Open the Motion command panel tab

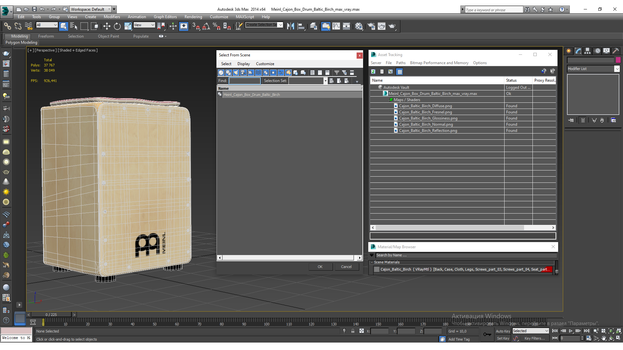click(x=597, y=51)
